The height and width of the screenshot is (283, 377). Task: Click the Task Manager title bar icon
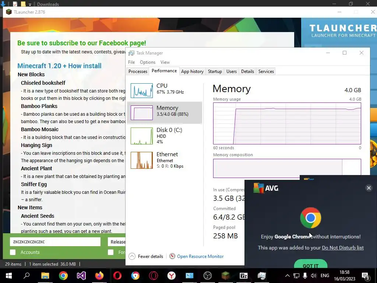tap(131, 53)
